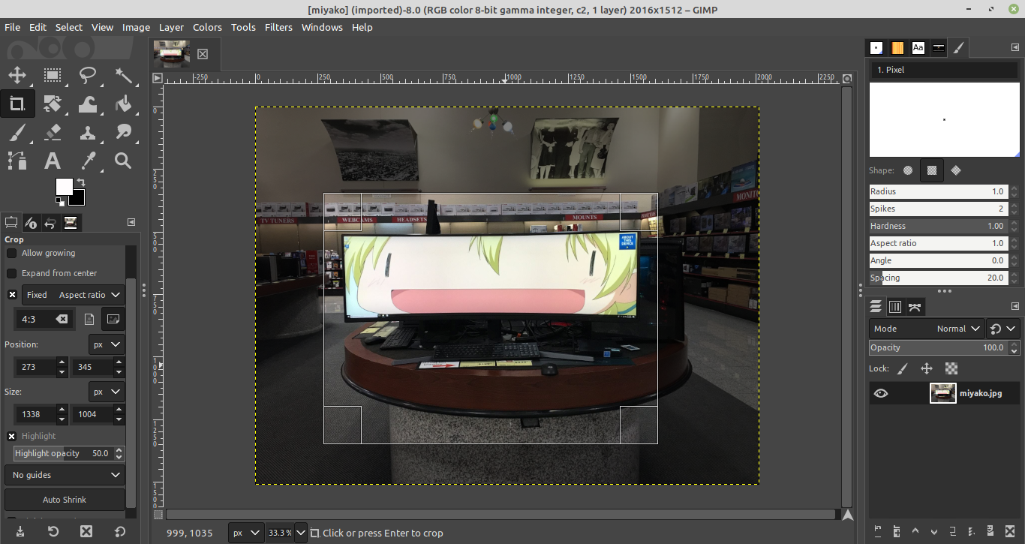Click the Position X field showing 273
Viewport: 1025px width, 544px height.
[36, 367]
